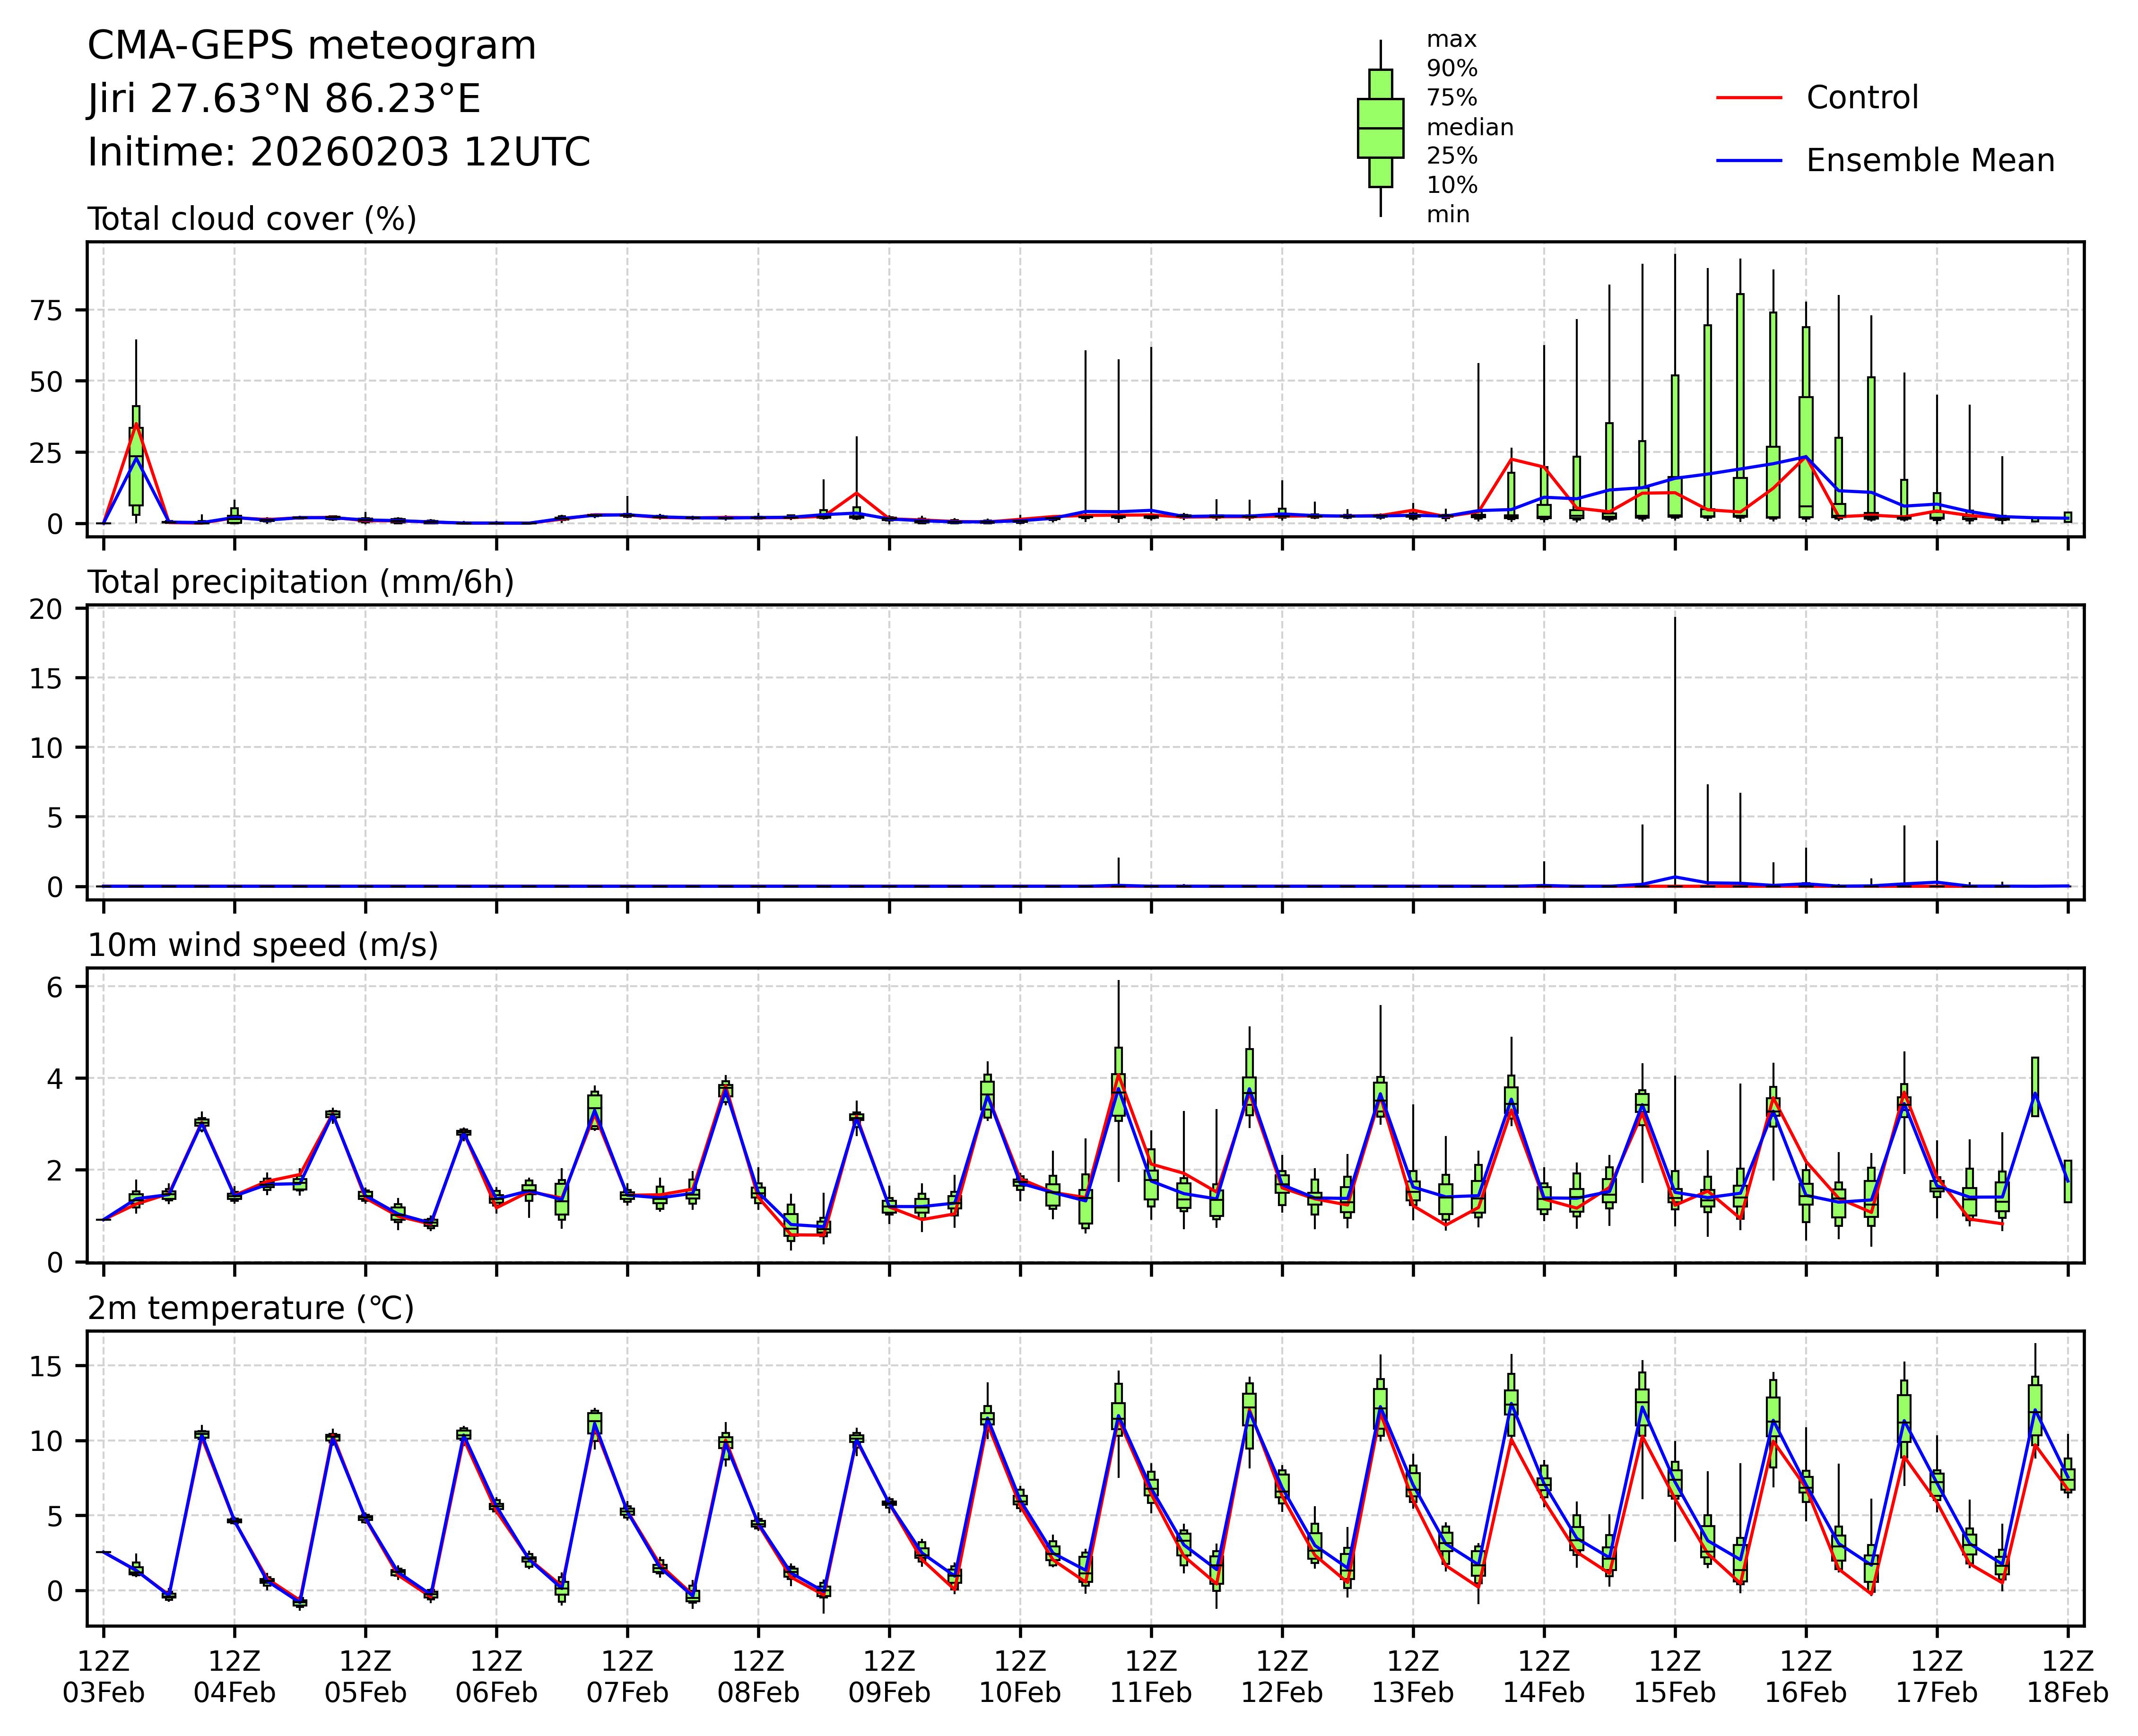
Task: Click the green box-plot legend symbol
Action: [x=1380, y=128]
